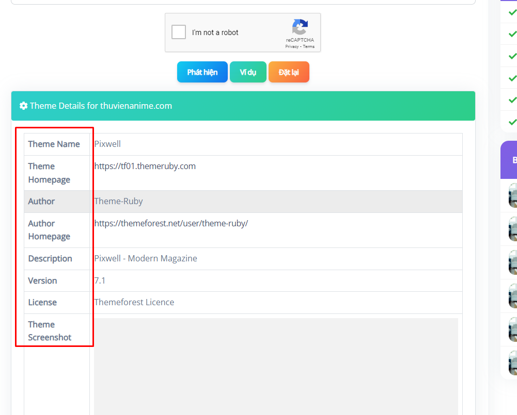Viewport: 517px width, 415px height.
Task: Click the "Description" row label
Action: click(x=50, y=259)
